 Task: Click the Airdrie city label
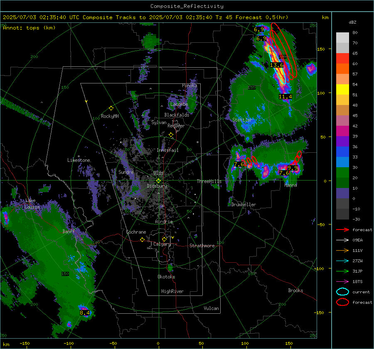pyautogui.click(x=164, y=222)
